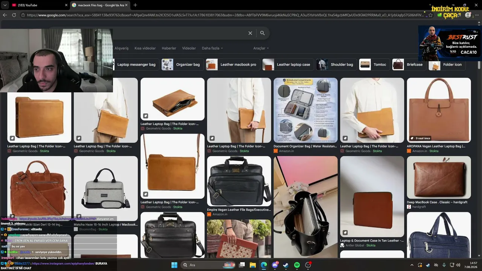Switch to the Haberler search tab
Screen dimensions: 482x271
click(x=169, y=48)
